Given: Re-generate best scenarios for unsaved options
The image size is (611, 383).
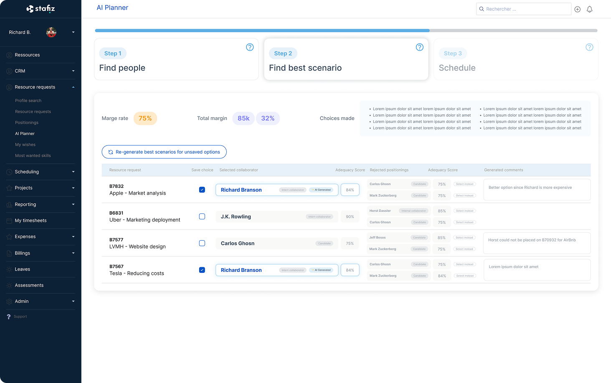Looking at the screenshot, I should 164,152.
